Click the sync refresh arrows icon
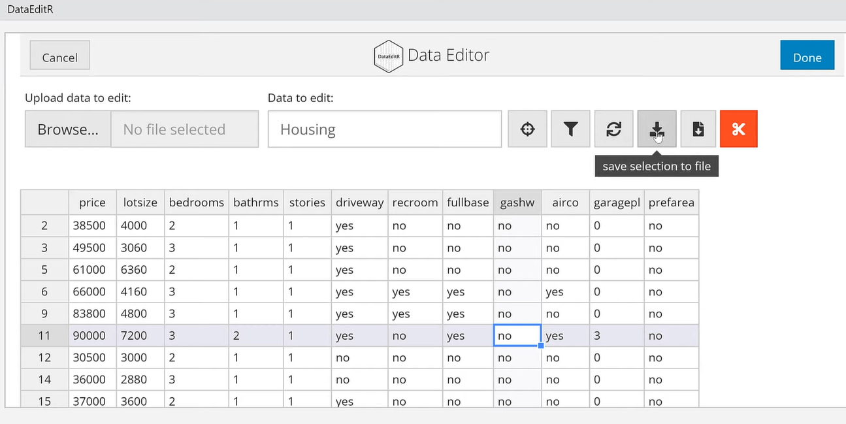This screenshot has width=846, height=424. 613,129
